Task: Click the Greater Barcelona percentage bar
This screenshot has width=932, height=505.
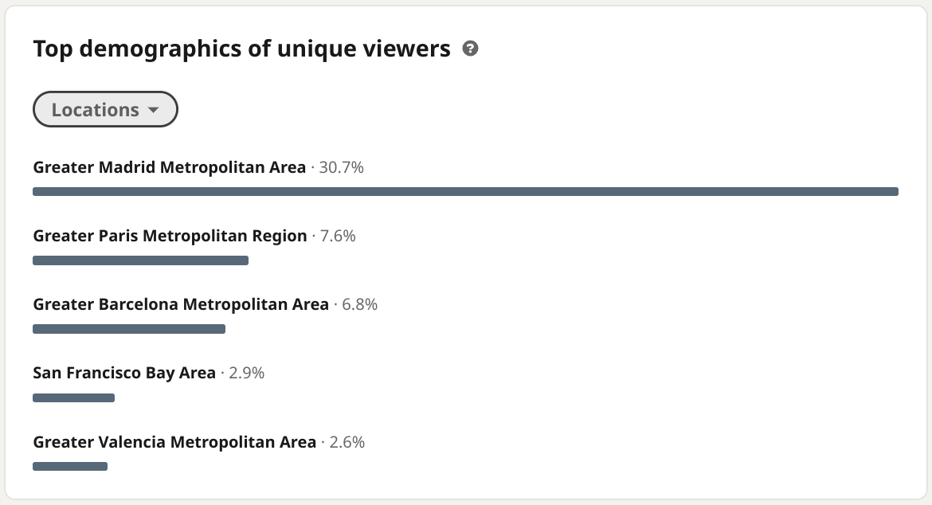Action: point(129,329)
